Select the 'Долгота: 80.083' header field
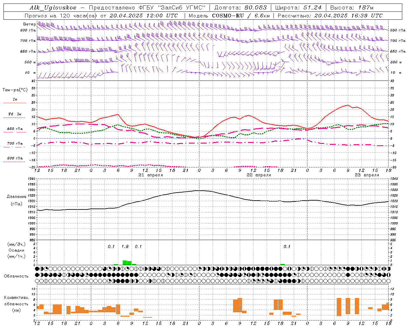The height and width of the screenshot is (326, 407). click(x=241, y=8)
